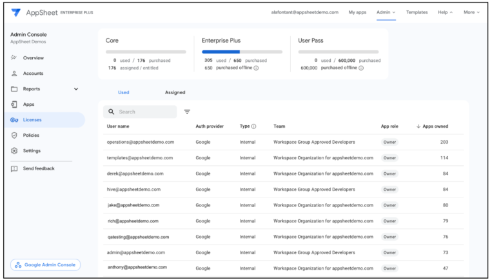
Task: Switch to the Assigned tab
Action: tap(175, 92)
